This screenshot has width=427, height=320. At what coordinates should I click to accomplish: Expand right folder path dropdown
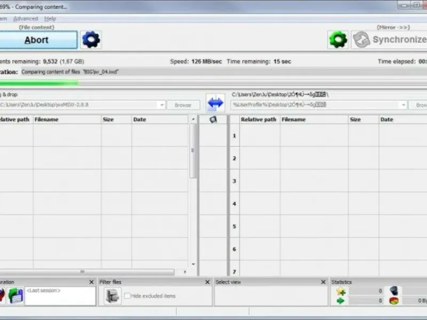[404, 105]
